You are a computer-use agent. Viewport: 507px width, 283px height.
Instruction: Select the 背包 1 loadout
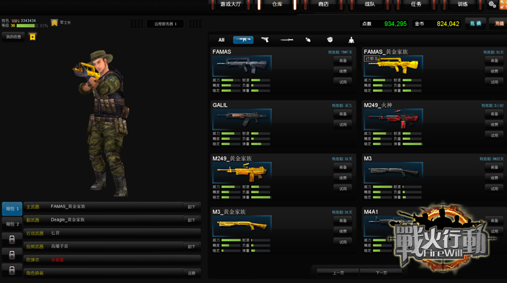[x=12, y=209]
